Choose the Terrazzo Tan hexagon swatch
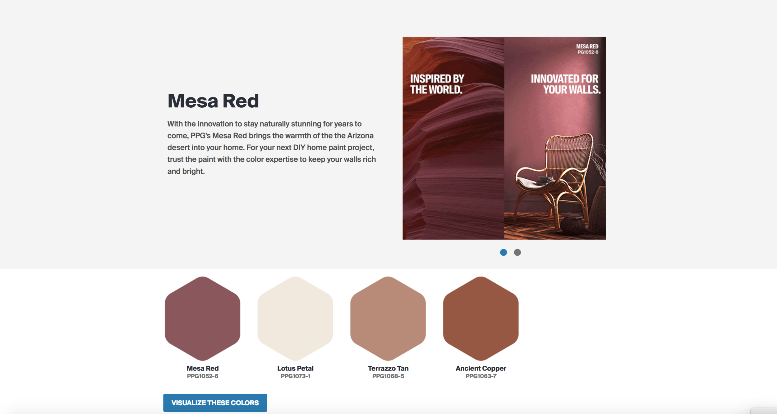The height and width of the screenshot is (414, 777). (x=388, y=318)
